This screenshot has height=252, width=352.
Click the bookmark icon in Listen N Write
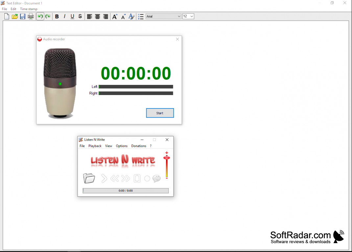(x=137, y=178)
